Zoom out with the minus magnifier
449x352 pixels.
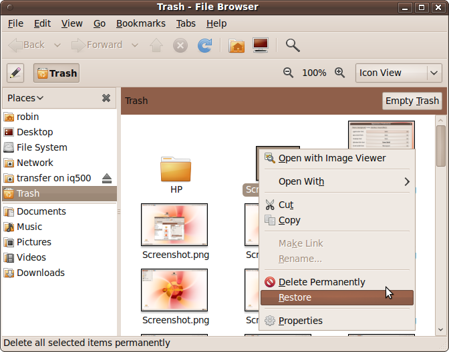click(288, 73)
